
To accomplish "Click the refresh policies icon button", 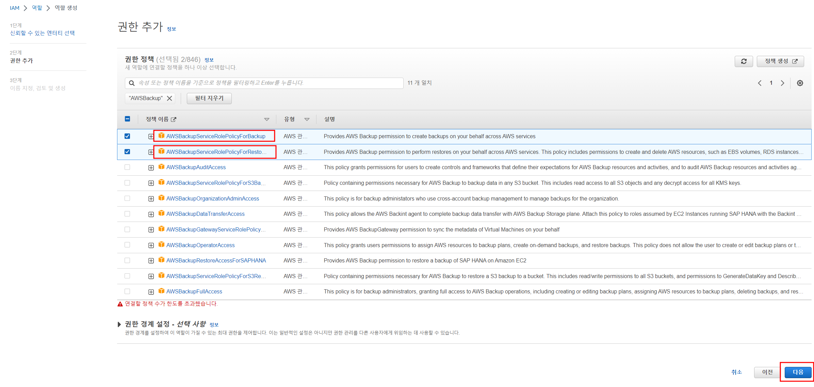I will [x=744, y=61].
